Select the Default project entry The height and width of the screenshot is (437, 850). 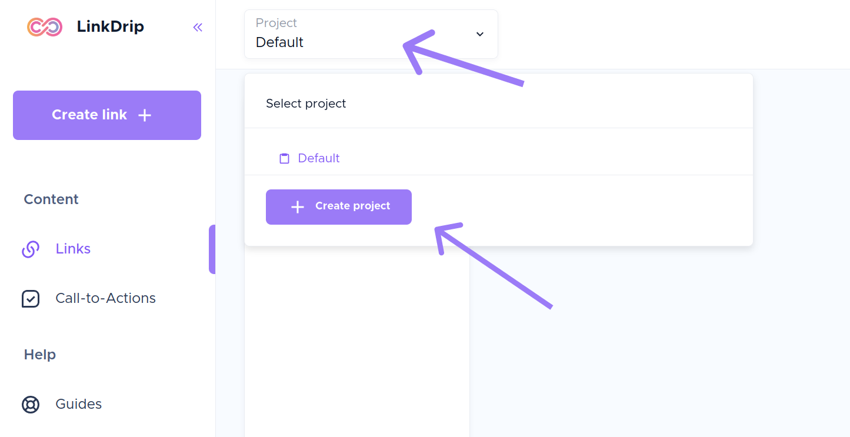pyautogui.click(x=318, y=158)
